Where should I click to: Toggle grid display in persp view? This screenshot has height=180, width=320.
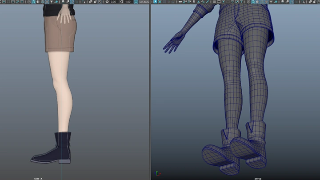point(214,2)
